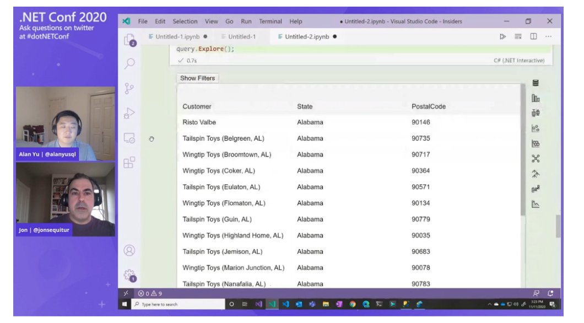Click the Show Filters button
584x323 pixels.
[x=197, y=78]
